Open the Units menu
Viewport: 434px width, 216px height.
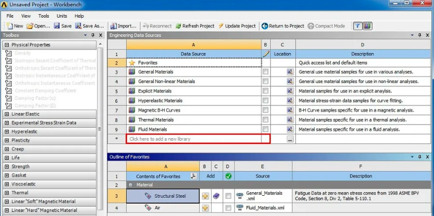pyautogui.click(x=61, y=16)
